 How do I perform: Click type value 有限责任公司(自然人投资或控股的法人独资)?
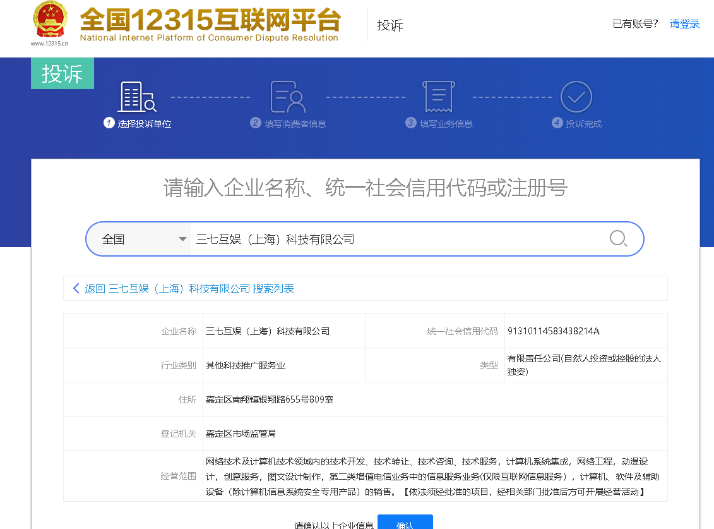click(584, 365)
